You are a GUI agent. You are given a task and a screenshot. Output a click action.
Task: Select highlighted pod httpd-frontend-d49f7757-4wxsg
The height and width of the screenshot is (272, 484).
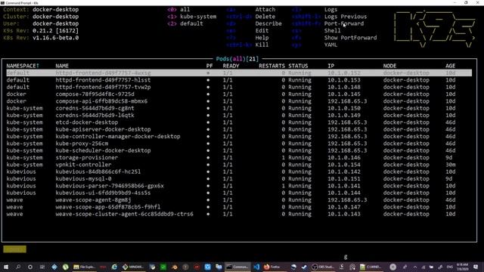(239, 73)
